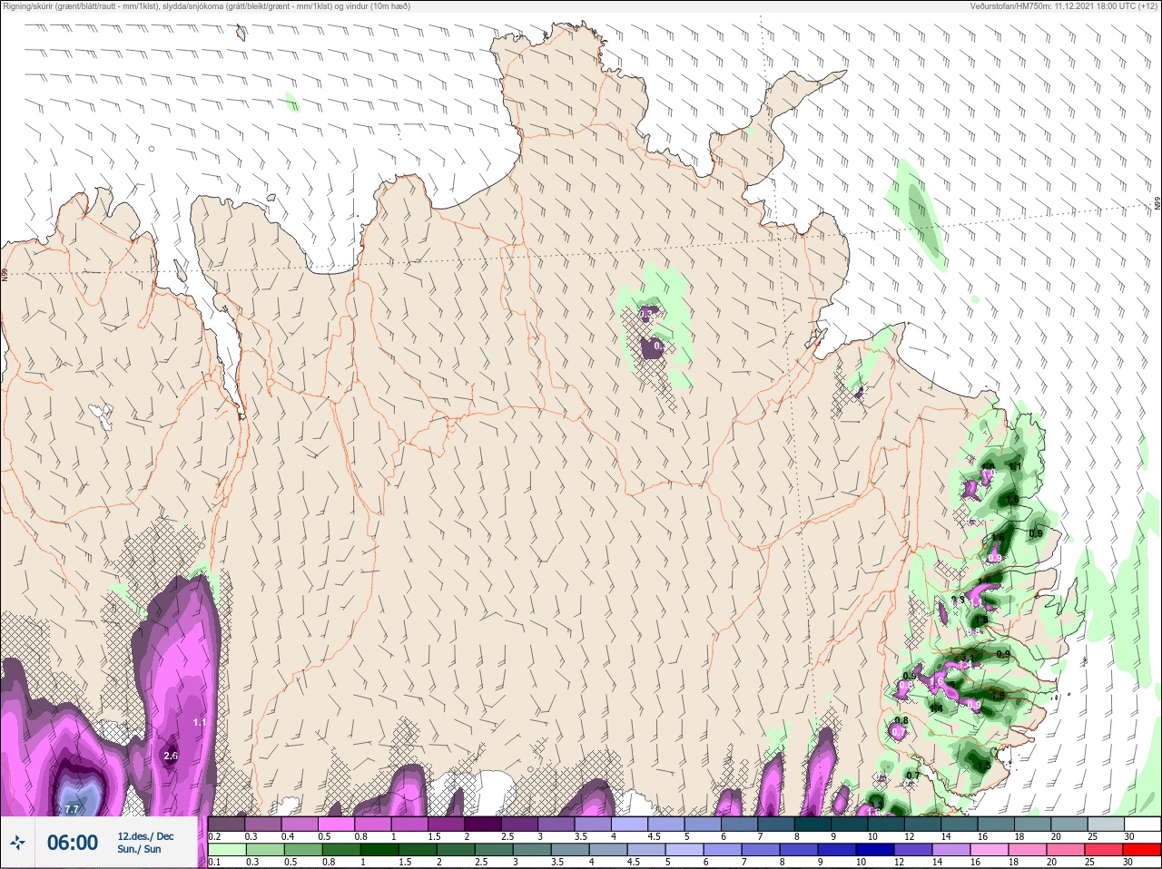Click the Veðurstofan/HM750m source timestamp text
Screen dimensions: 1162x869
click(x=1063, y=6)
